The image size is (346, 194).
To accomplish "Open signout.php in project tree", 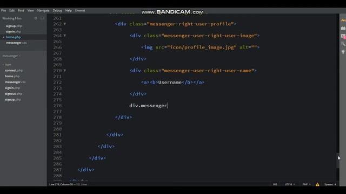I will click(x=14, y=94).
